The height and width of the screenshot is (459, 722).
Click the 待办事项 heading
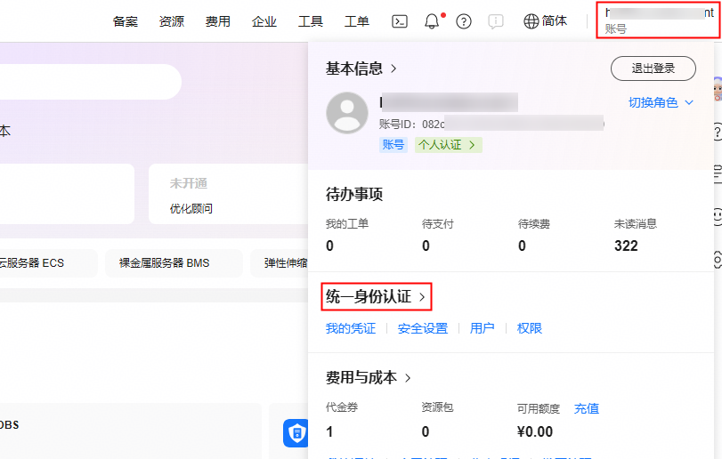[354, 194]
